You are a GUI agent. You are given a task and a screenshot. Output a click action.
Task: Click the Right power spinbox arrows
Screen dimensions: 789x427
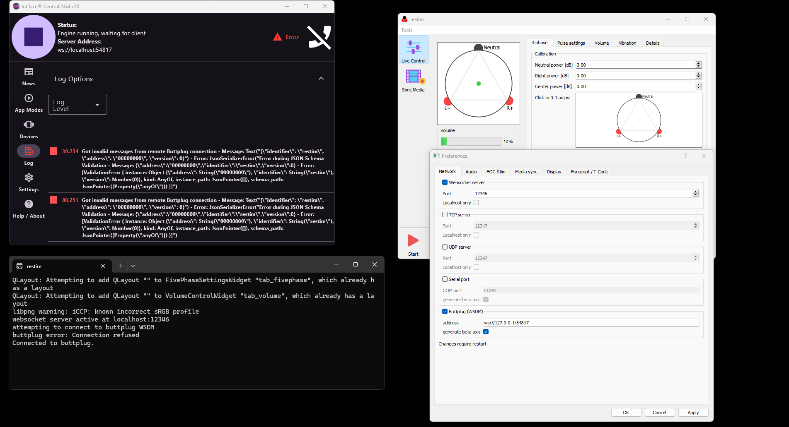click(x=699, y=76)
